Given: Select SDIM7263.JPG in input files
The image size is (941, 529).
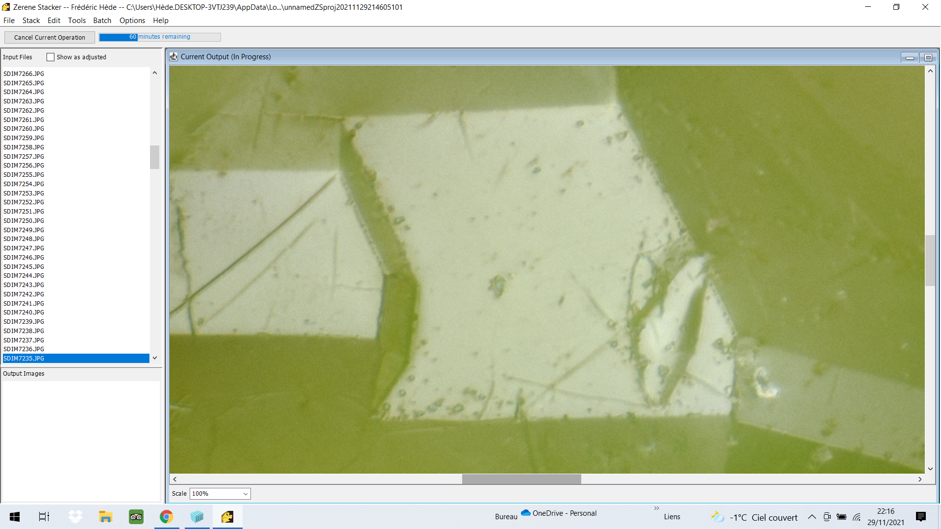Looking at the screenshot, I should pyautogui.click(x=76, y=101).
